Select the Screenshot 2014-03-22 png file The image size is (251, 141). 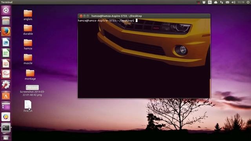point(32,90)
